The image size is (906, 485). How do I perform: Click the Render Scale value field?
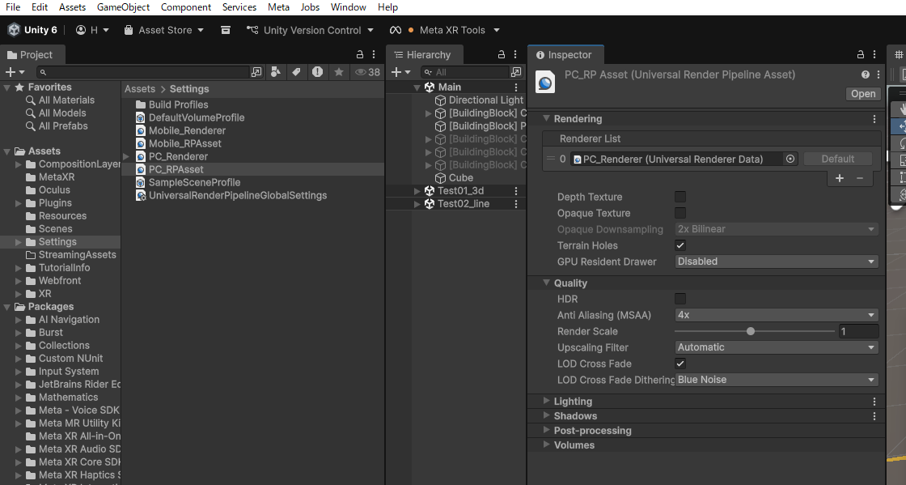pyautogui.click(x=858, y=331)
